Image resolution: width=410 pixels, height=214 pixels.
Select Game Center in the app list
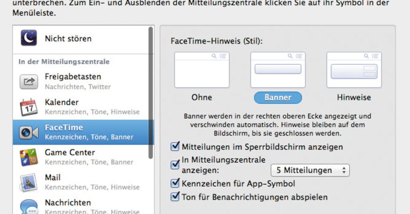(81, 157)
